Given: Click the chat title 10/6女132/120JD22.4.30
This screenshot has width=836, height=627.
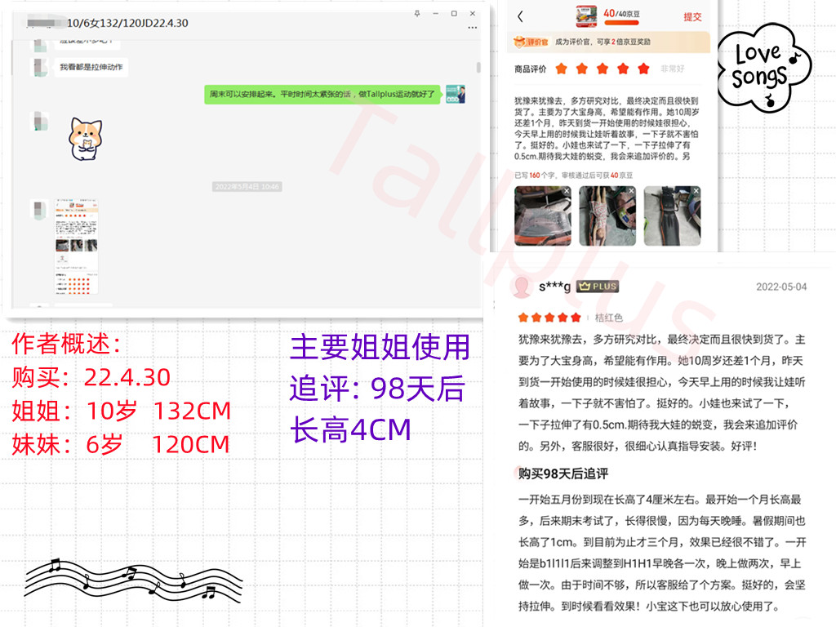Looking at the screenshot, I should pos(127,23).
